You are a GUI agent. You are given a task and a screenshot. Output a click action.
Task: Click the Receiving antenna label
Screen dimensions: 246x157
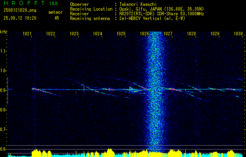coord(90,18)
